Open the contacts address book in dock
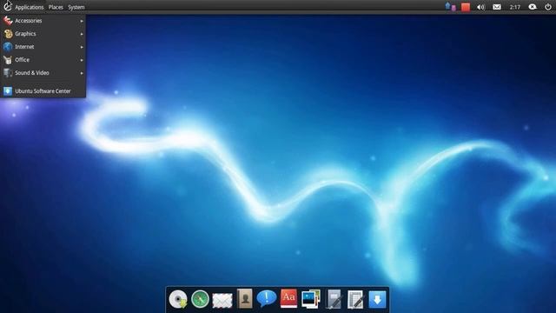The image size is (556, 313). [x=245, y=298]
